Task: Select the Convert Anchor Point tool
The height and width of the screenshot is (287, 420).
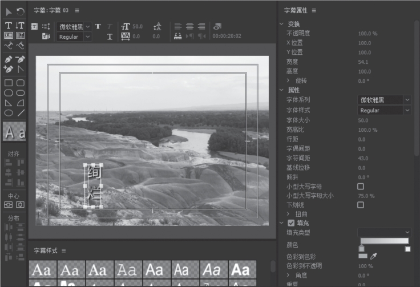Action: tap(20, 69)
